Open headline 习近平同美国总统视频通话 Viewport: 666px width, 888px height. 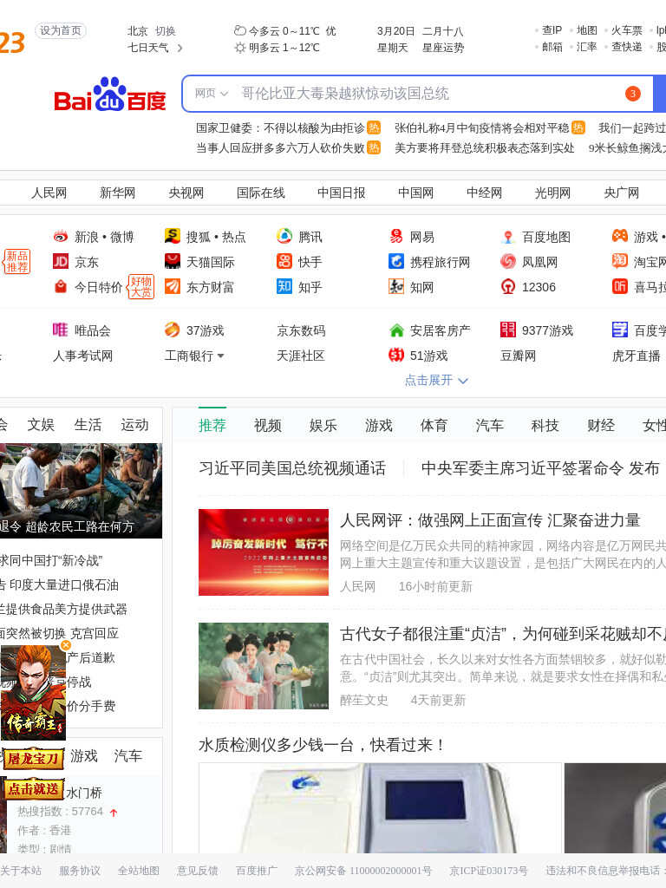click(292, 468)
